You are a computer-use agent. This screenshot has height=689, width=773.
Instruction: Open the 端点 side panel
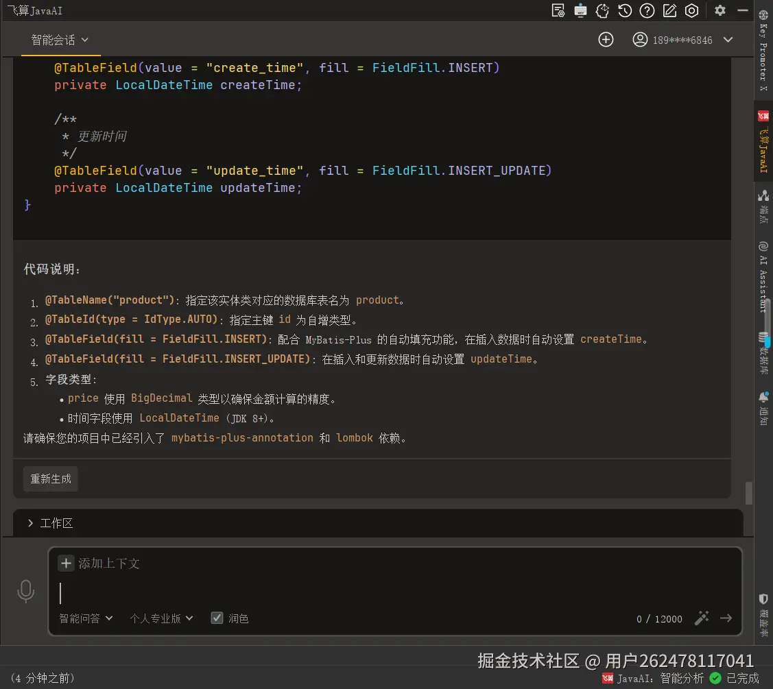point(763,206)
